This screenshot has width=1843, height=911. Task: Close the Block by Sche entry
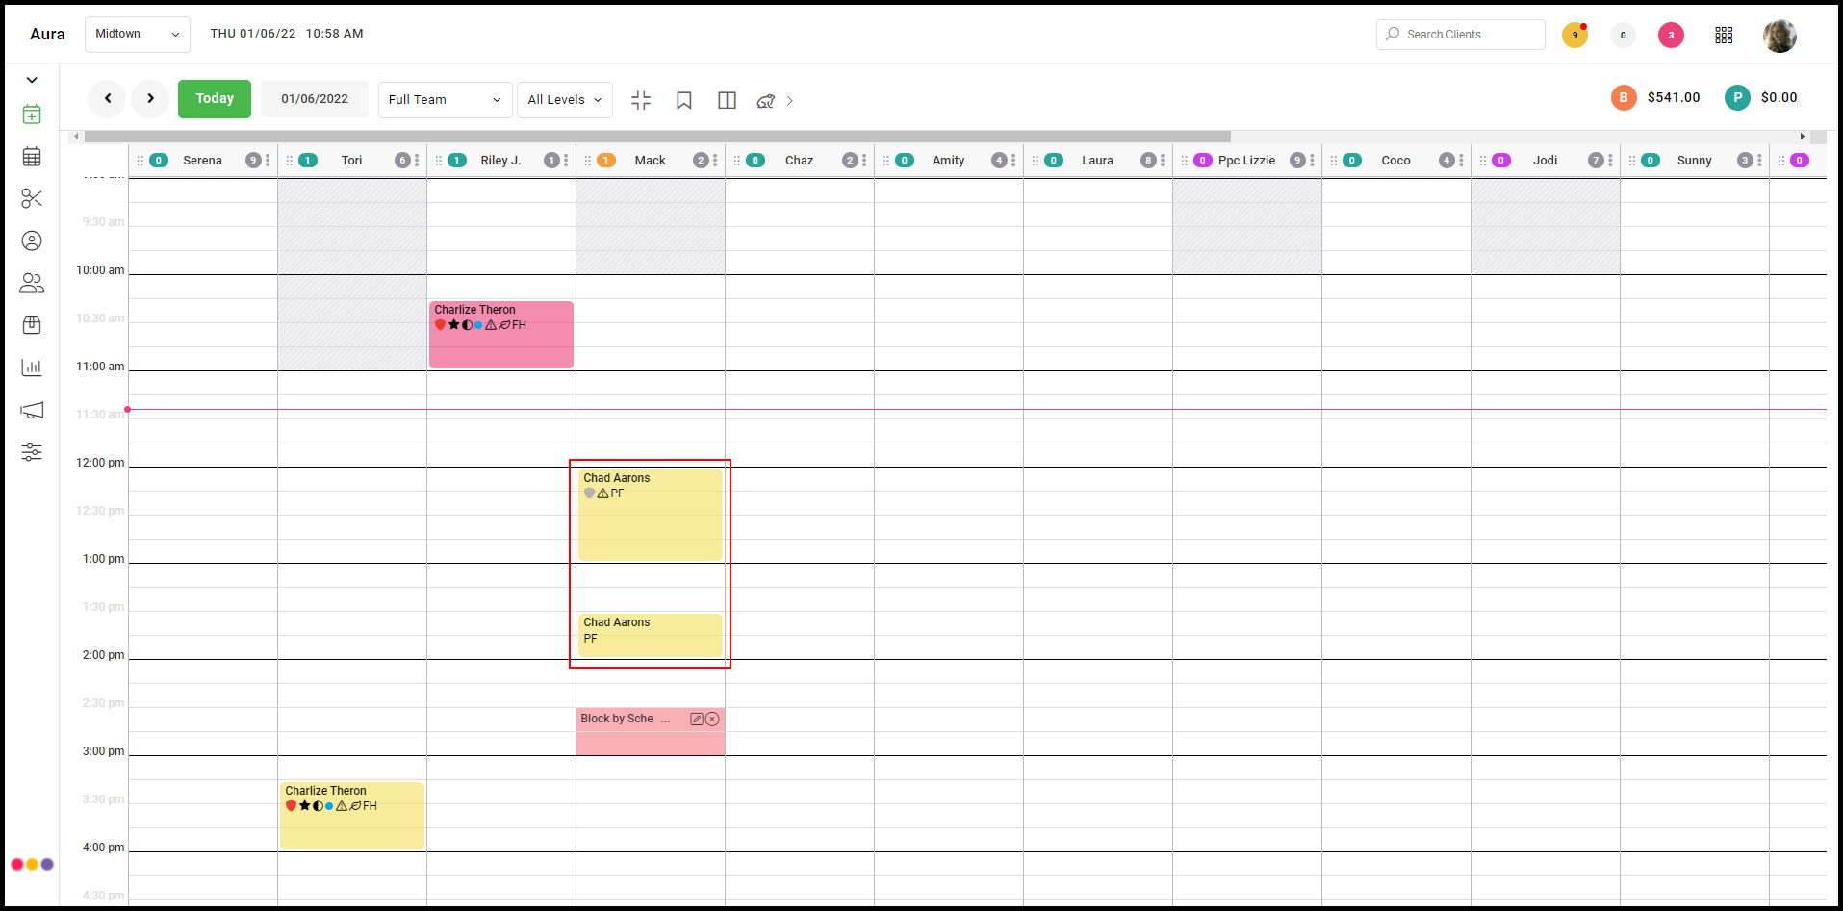(x=712, y=719)
